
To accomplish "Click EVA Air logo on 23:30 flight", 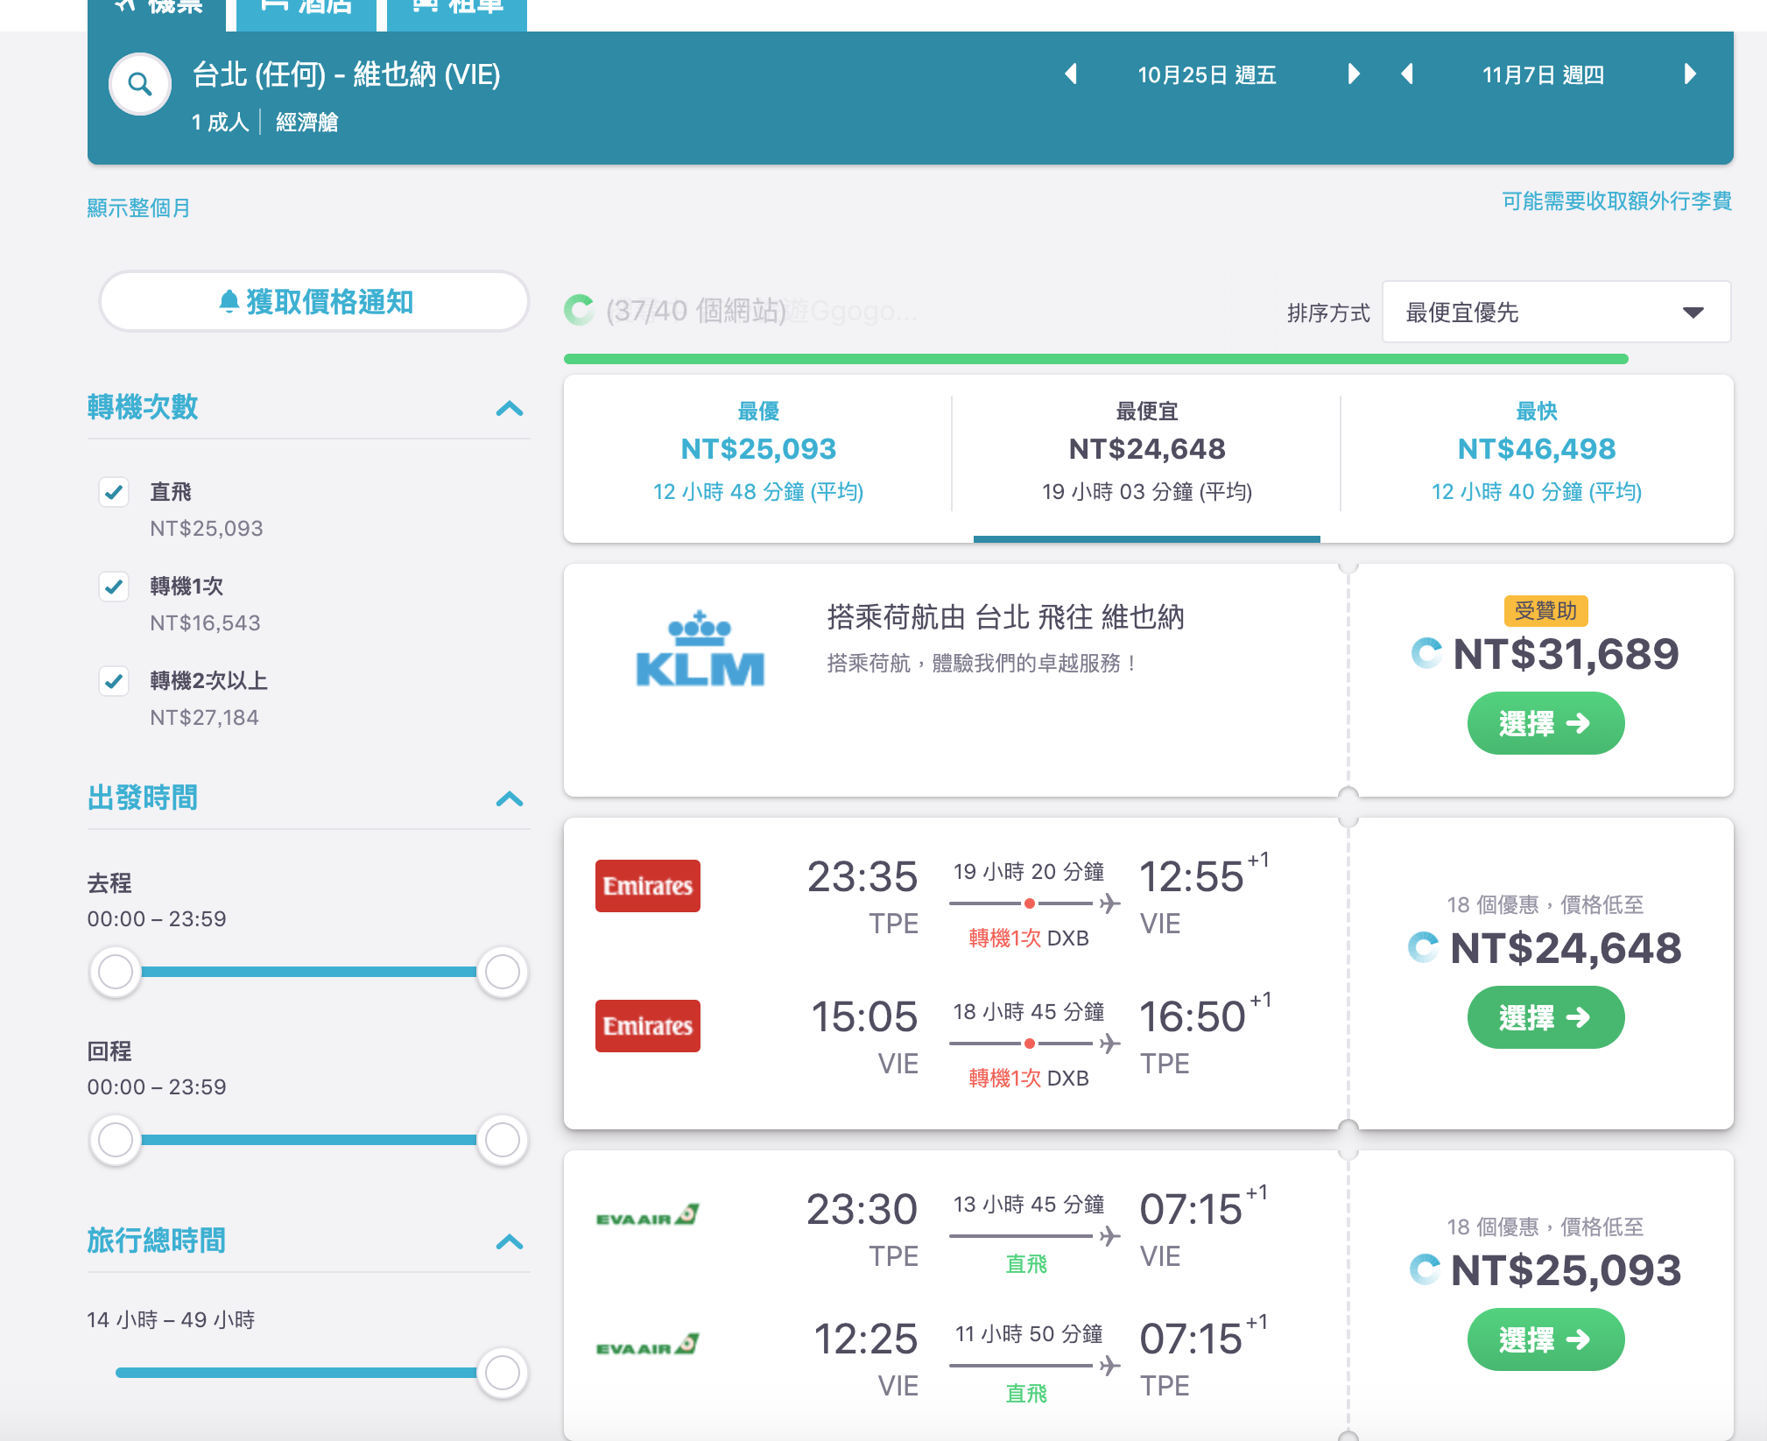I will pos(647,1215).
